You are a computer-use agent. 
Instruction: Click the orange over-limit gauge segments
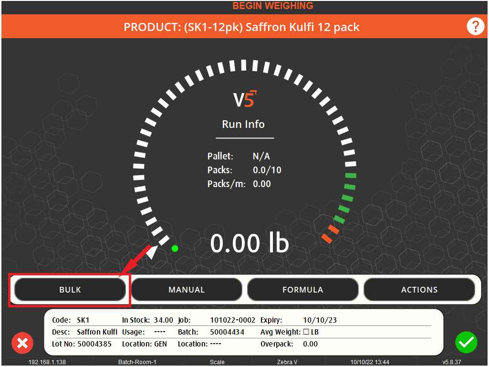330,234
